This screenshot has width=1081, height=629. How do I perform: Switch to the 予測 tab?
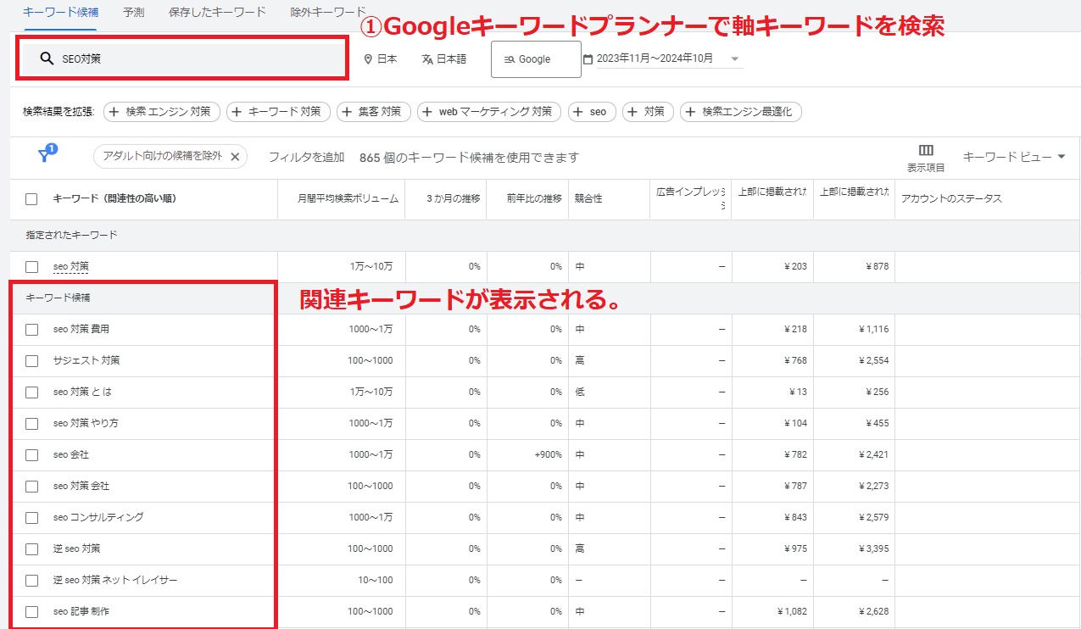133,12
